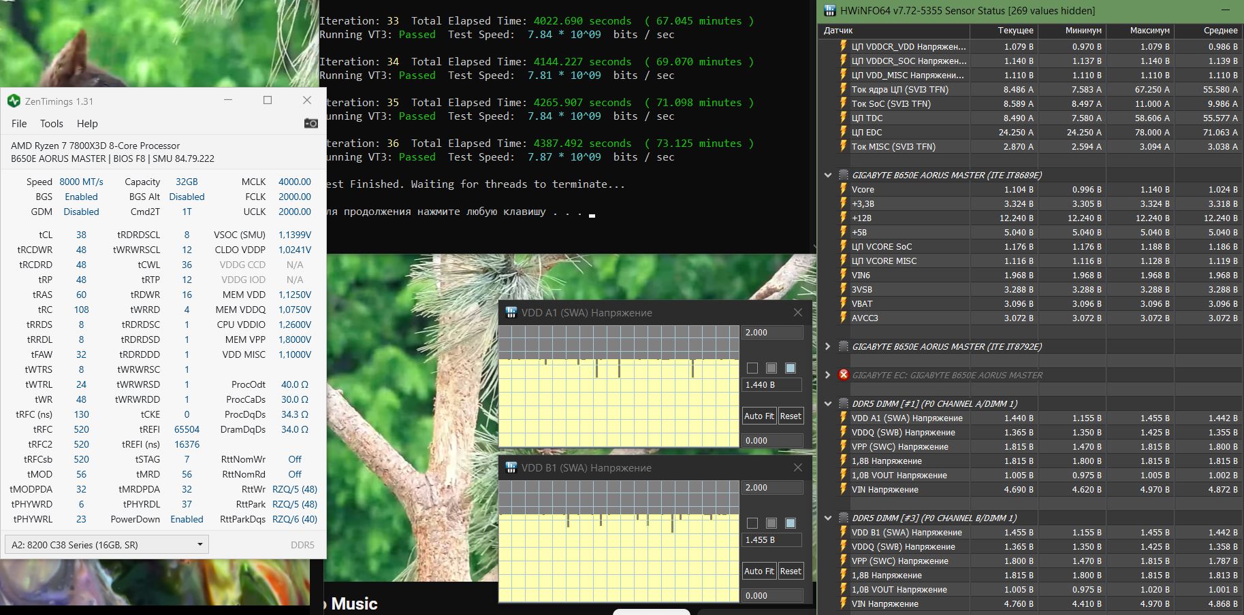Click the lightning icon beside ЦП TDC

[x=844, y=118]
